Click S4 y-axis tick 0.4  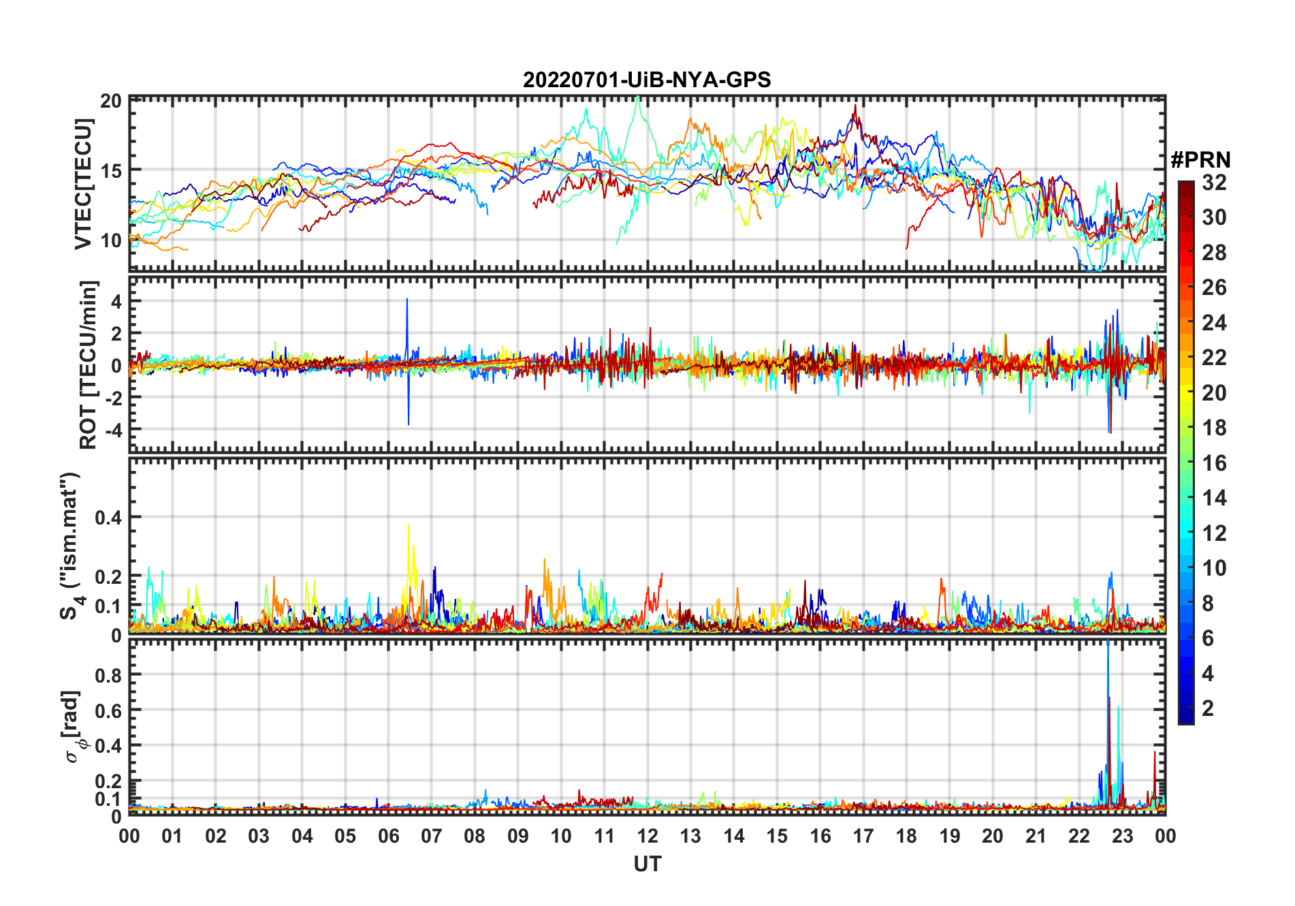point(108,518)
